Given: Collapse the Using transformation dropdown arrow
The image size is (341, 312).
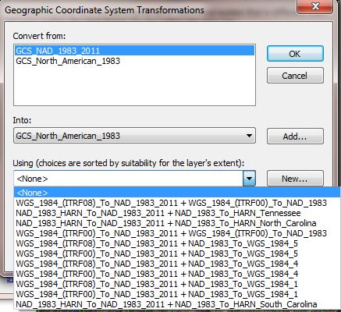Looking at the screenshot, I should [249, 179].
